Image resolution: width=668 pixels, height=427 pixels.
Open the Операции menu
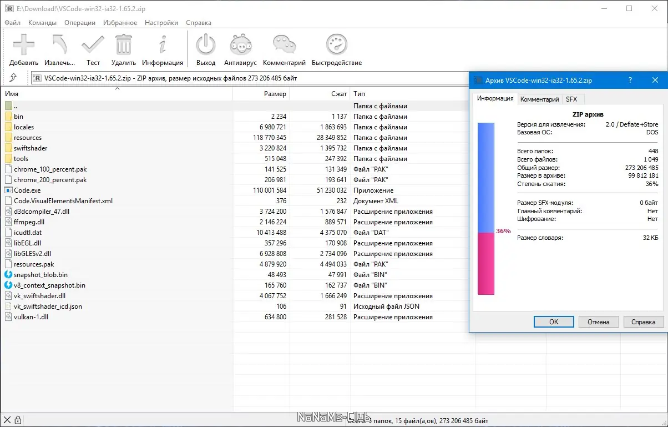coord(80,23)
